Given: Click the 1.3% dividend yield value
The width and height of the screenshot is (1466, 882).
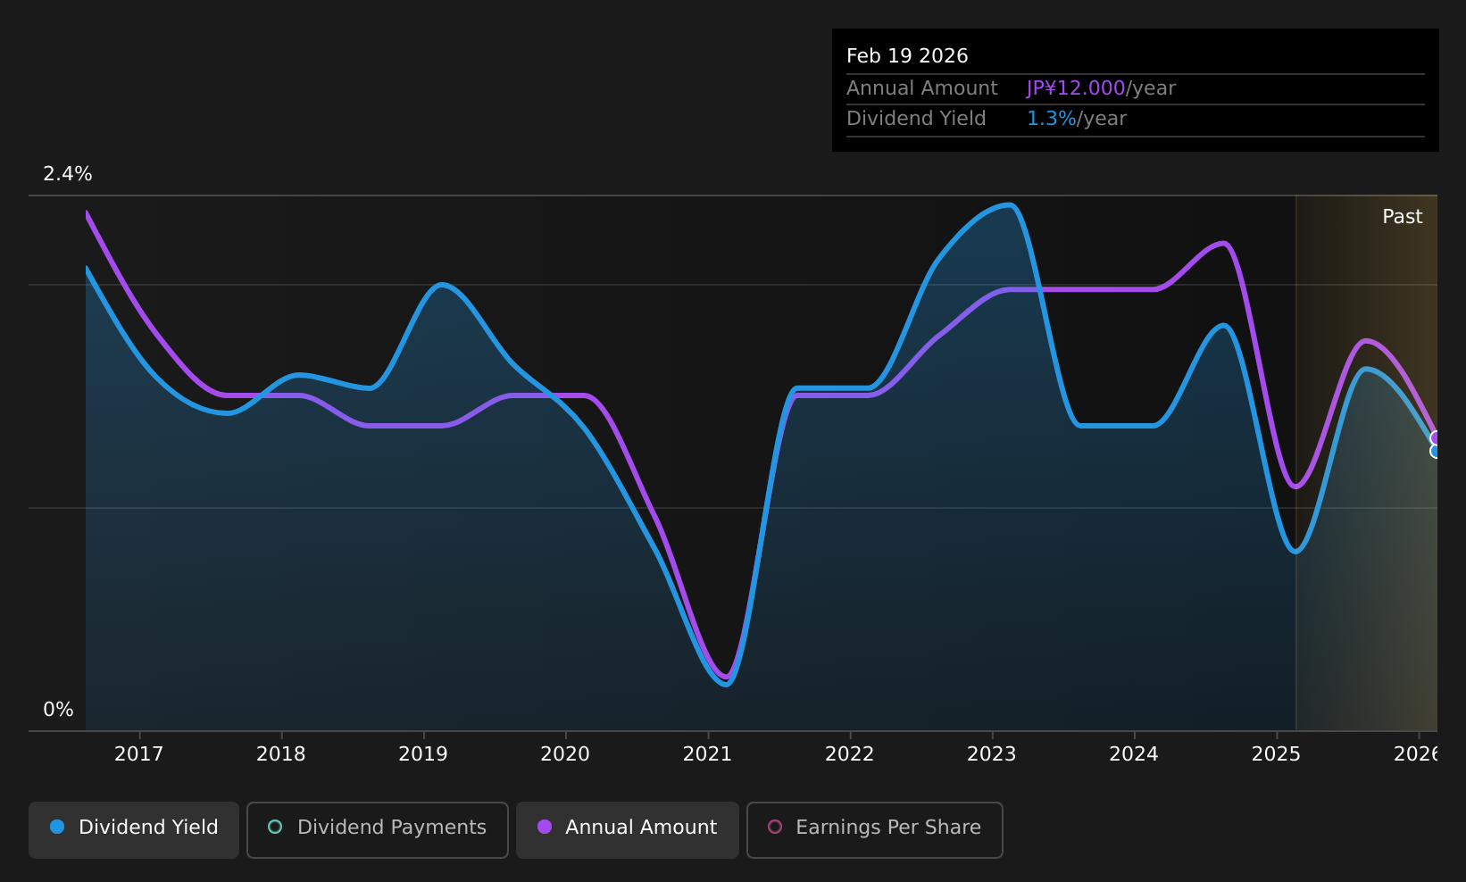Looking at the screenshot, I should click(1051, 119).
